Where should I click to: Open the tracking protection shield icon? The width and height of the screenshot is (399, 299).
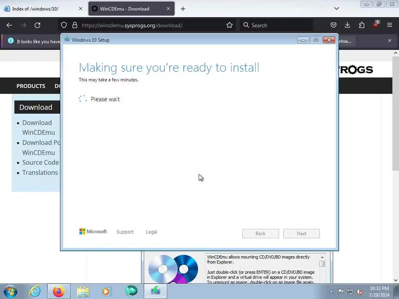point(64,25)
